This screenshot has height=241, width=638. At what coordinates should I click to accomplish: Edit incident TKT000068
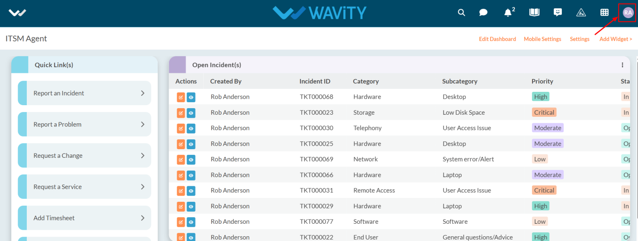(181, 97)
